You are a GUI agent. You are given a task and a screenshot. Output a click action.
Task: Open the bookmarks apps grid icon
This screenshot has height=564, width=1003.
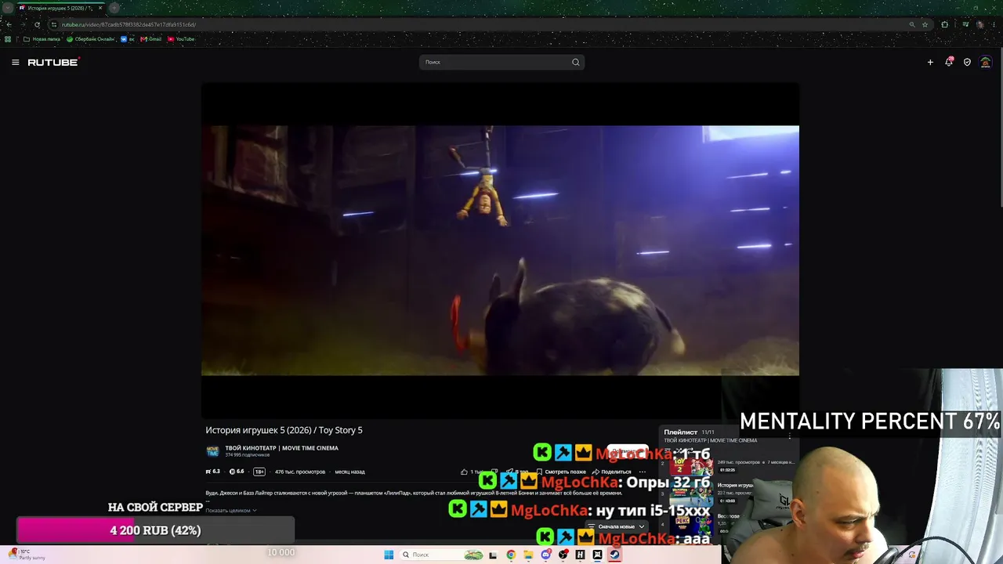pyautogui.click(x=8, y=39)
